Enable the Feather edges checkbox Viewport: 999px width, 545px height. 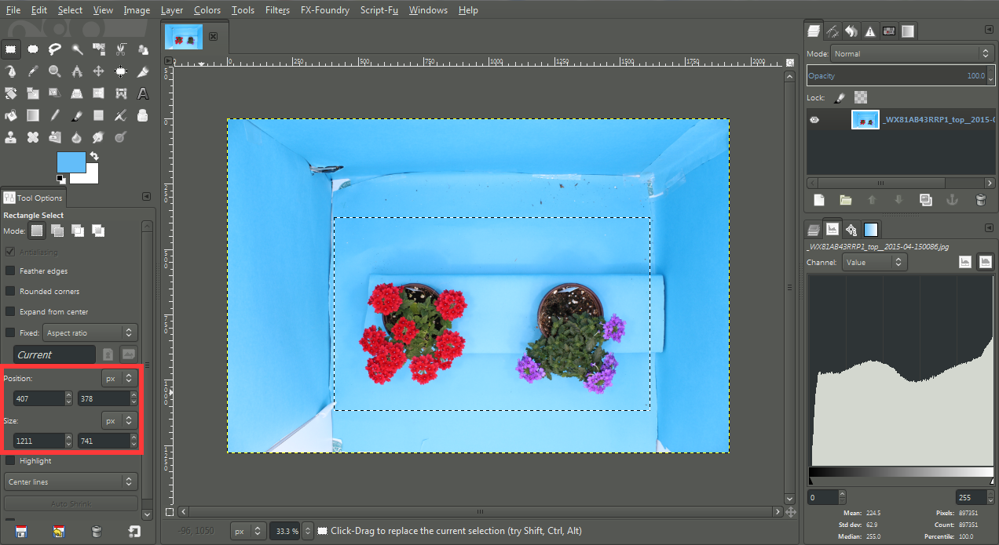point(10,271)
